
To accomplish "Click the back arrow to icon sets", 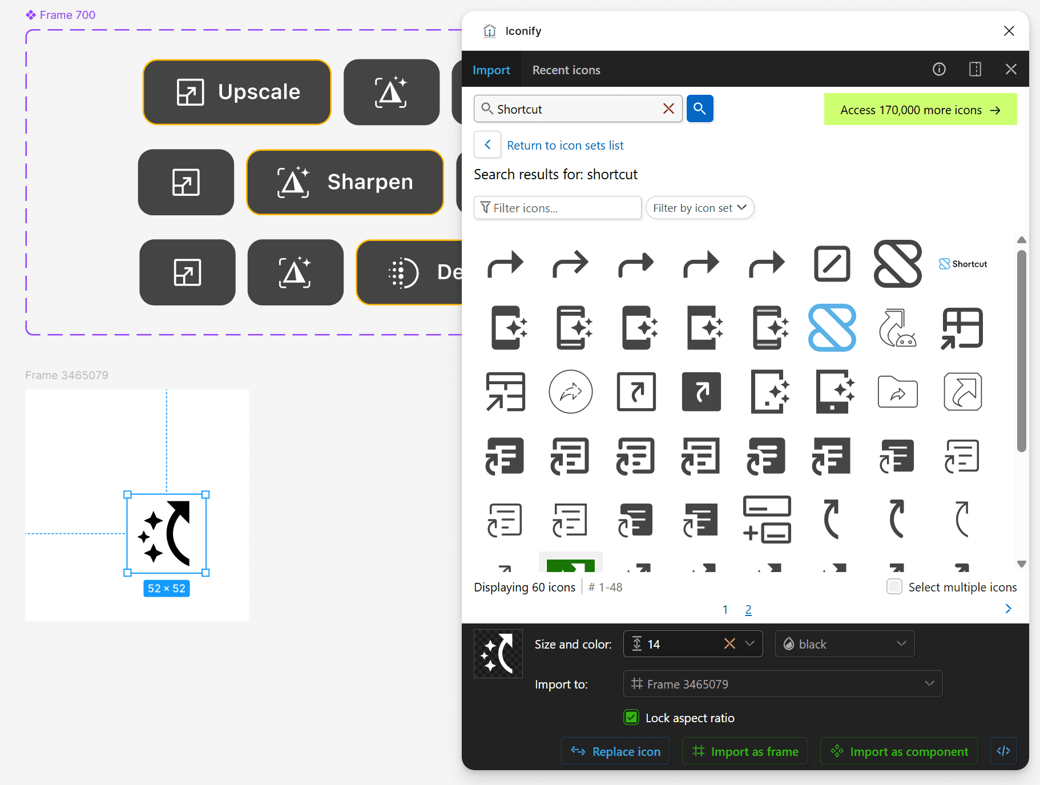I will (x=487, y=144).
